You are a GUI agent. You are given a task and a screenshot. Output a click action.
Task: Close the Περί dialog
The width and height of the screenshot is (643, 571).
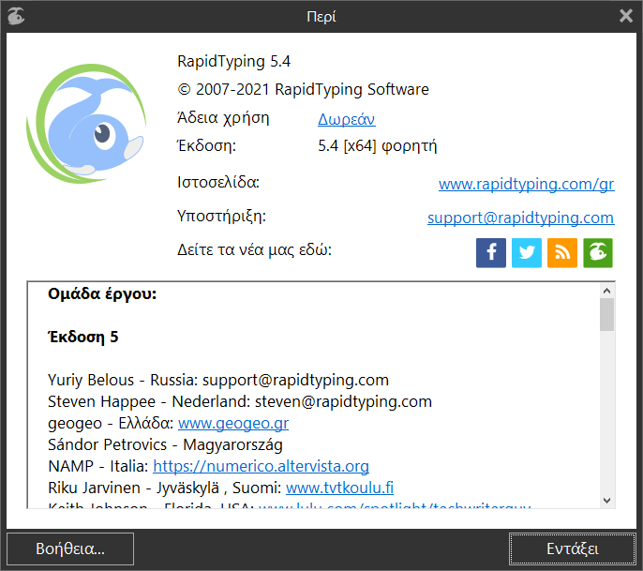point(626,16)
